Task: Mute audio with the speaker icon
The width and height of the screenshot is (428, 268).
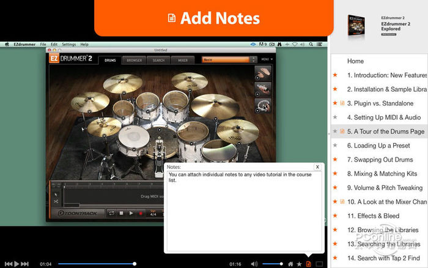Action: tap(254, 264)
